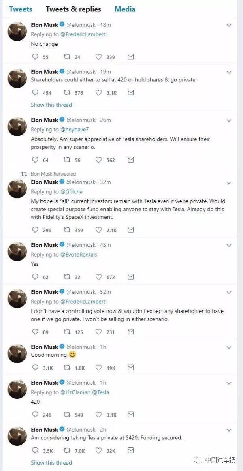The height and width of the screenshot is (471, 243).
Task: Open the Media tab
Action: (125, 9)
